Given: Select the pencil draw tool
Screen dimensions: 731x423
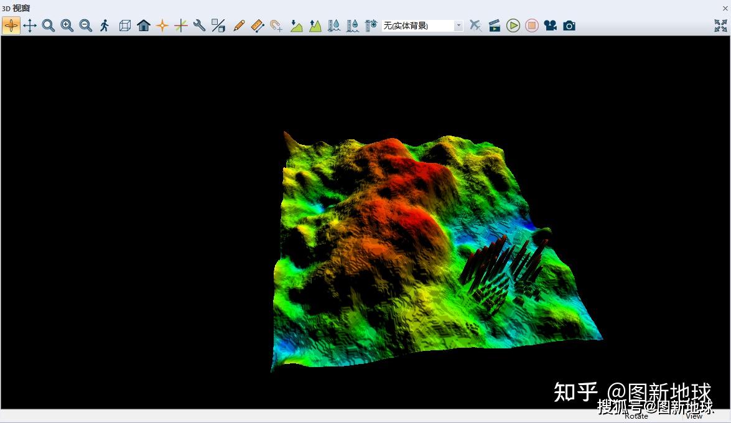Looking at the screenshot, I should point(239,26).
